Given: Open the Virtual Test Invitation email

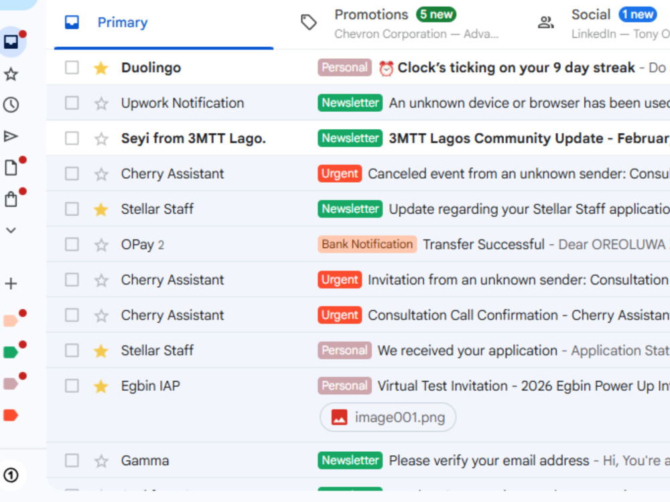Looking at the screenshot, I should point(523,386).
